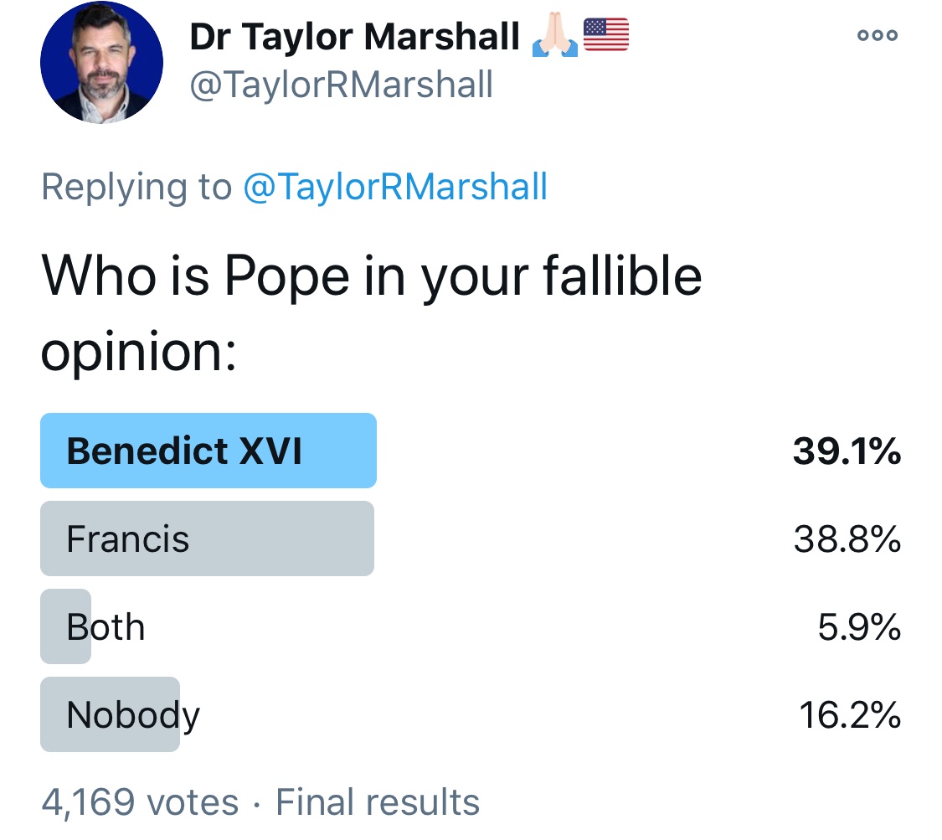This screenshot has width=942, height=840.
Task: Open the blue @TaylorRMarshall reply mention
Action: (x=395, y=187)
